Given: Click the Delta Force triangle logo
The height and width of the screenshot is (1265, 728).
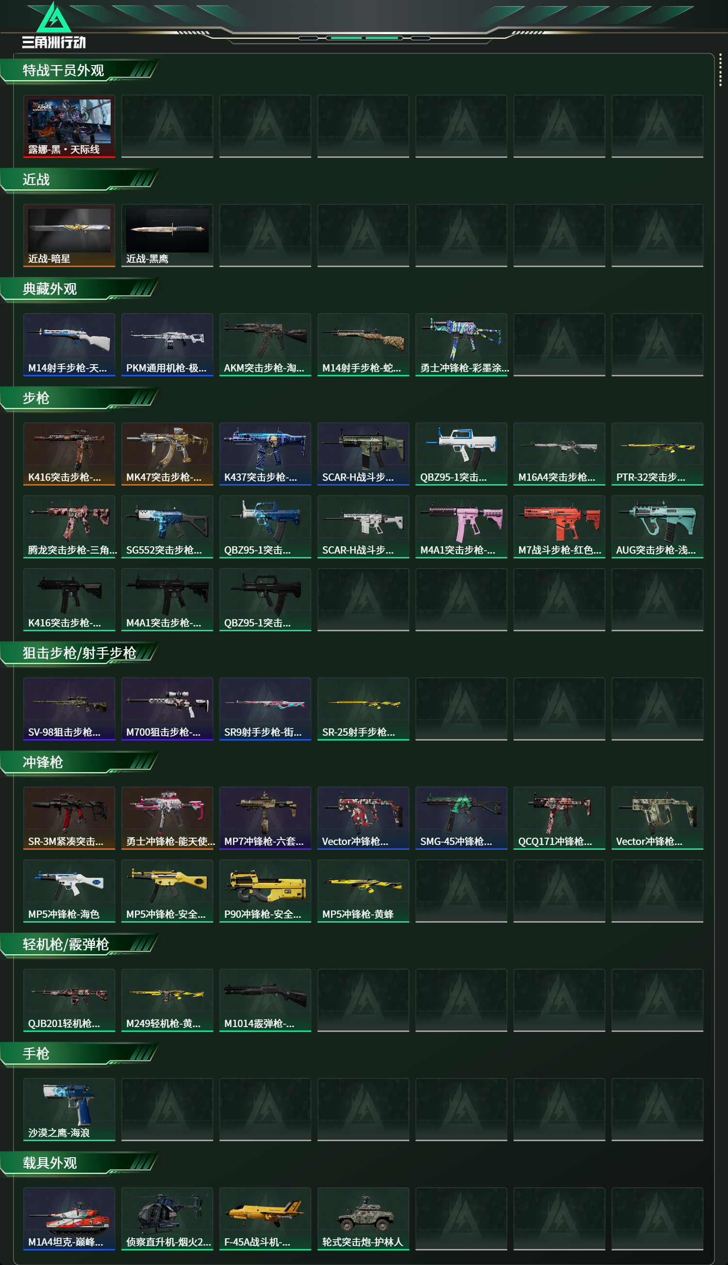Looking at the screenshot, I should (54, 19).
